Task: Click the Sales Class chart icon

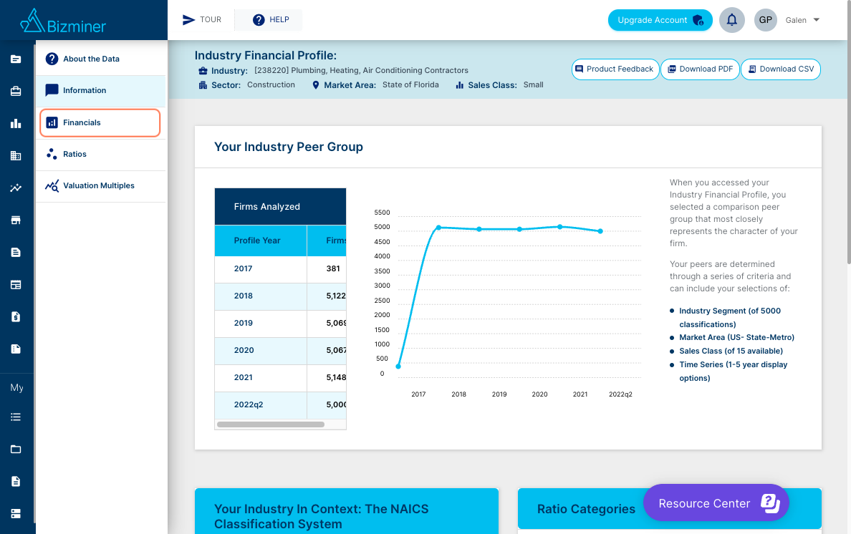Action: 460,85
